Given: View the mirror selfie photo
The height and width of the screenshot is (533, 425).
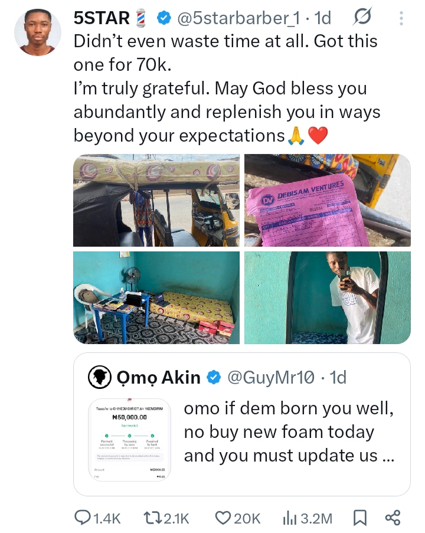Looking at the screenshot, I should [x=328, y=297].
